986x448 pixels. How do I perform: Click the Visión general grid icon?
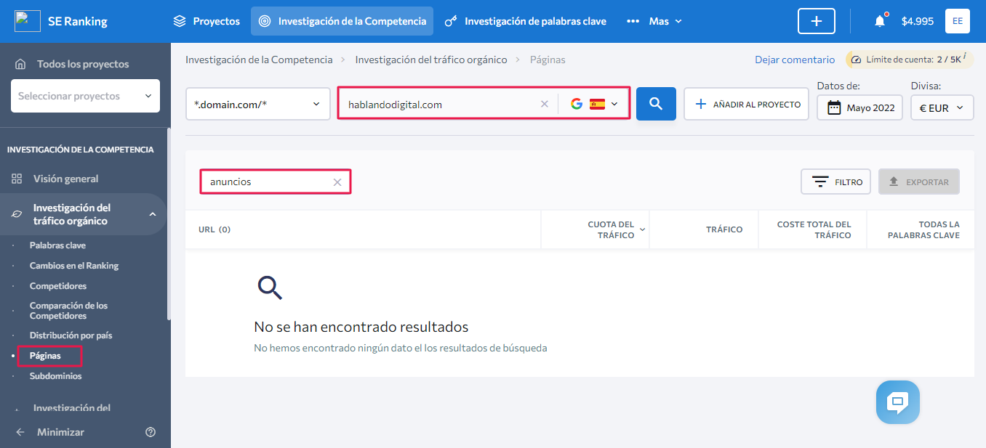(17, 179)
